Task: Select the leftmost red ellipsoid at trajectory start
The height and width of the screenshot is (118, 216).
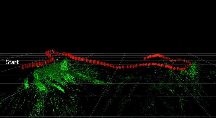Action: point(23,67)
